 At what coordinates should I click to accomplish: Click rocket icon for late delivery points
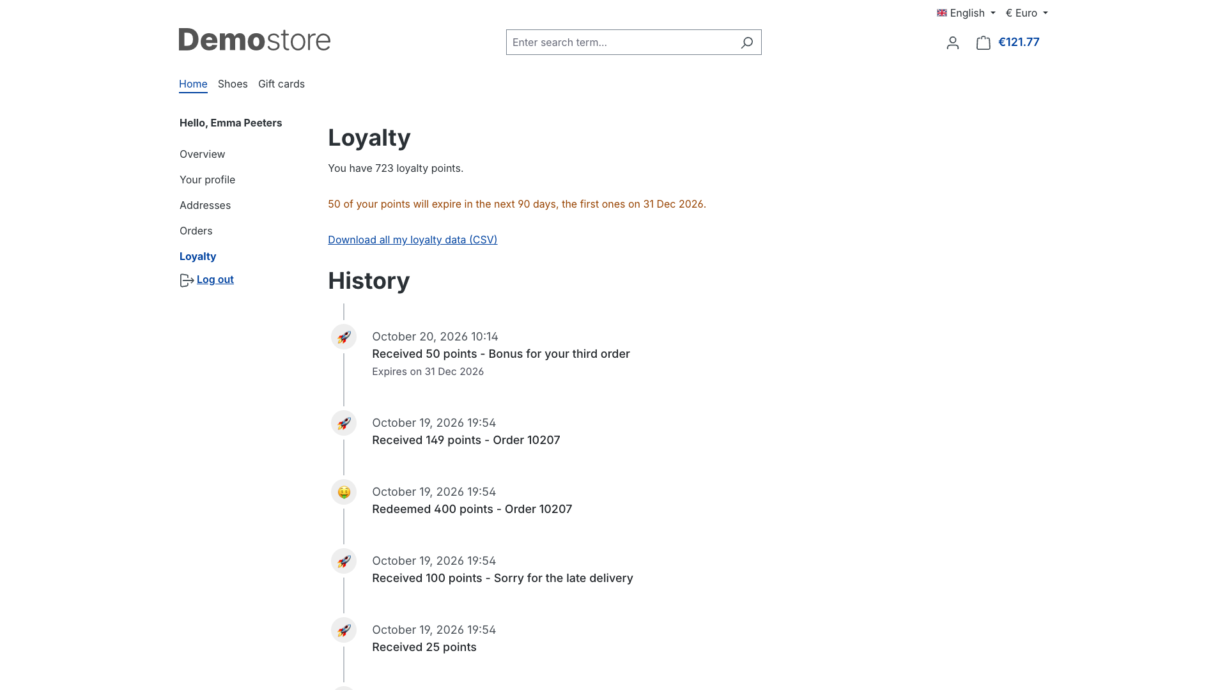coord(344,561)
